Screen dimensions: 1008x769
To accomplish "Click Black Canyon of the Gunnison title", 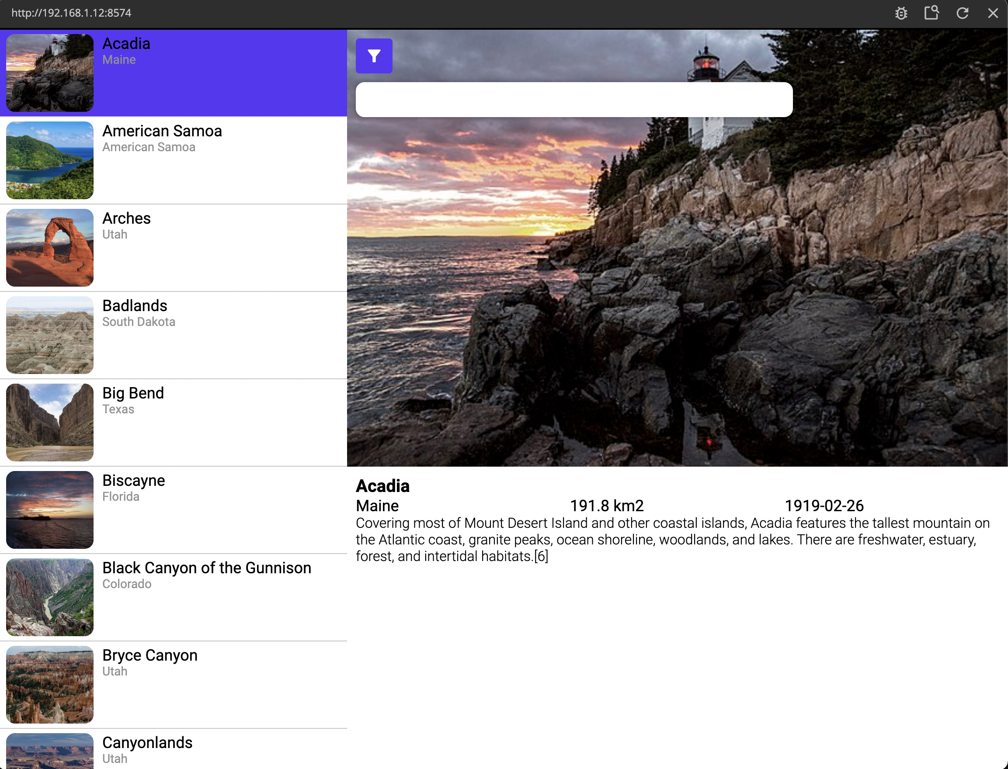I will (207, 568).
